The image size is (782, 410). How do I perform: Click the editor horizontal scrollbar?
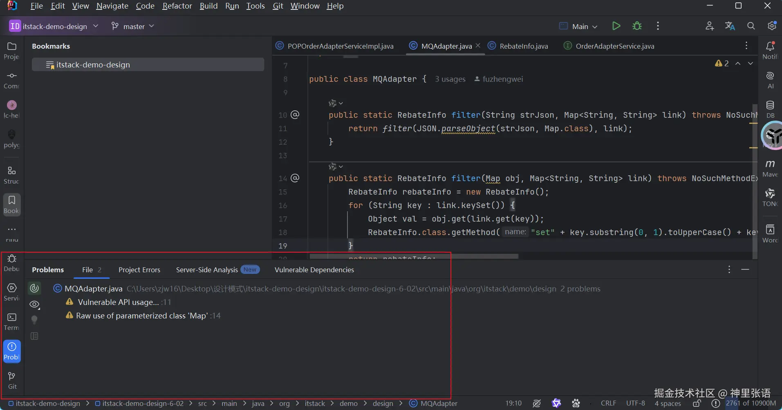[x=414, y=256]
